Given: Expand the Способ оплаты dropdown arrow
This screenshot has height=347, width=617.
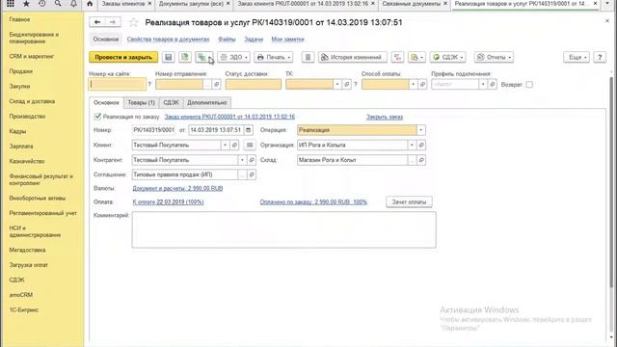Looking at the screenshot, I should point(414,84).
